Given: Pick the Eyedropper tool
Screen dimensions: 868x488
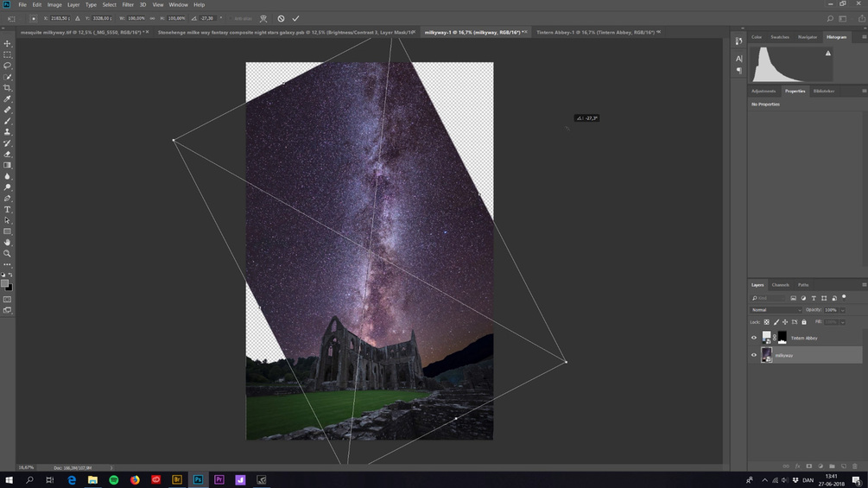Looking at the screenshot, I should (7, 98).
